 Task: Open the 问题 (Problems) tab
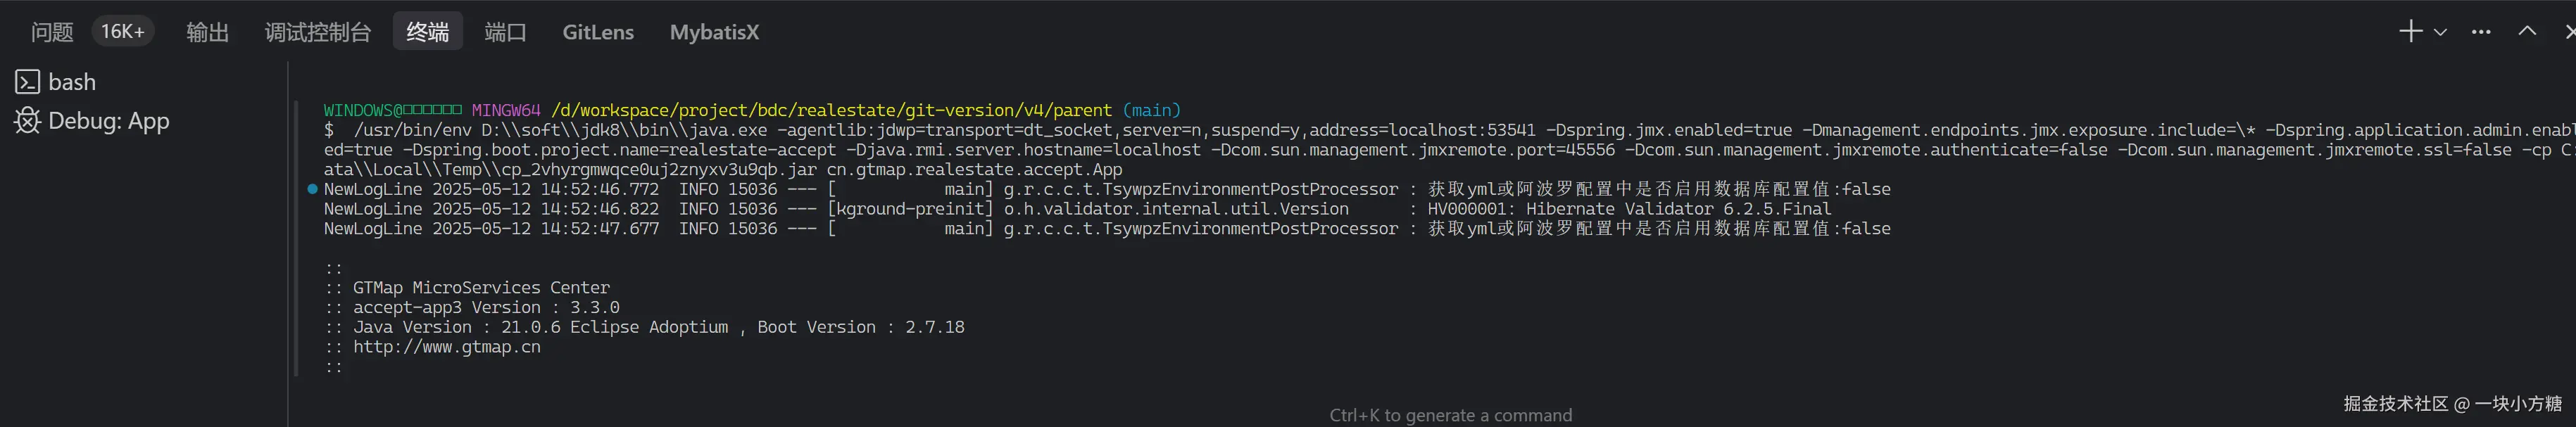(52, 32)
